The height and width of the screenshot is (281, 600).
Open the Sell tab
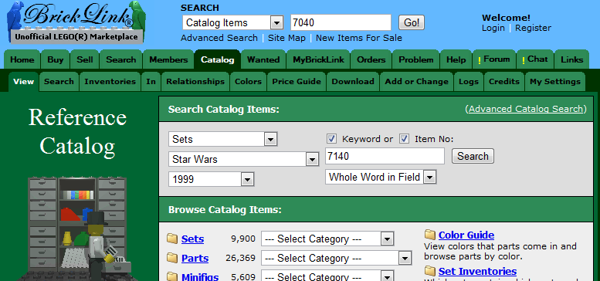(85, 59)
